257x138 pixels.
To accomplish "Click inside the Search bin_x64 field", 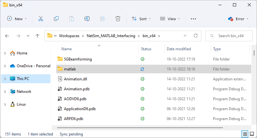I will [229, 36].
